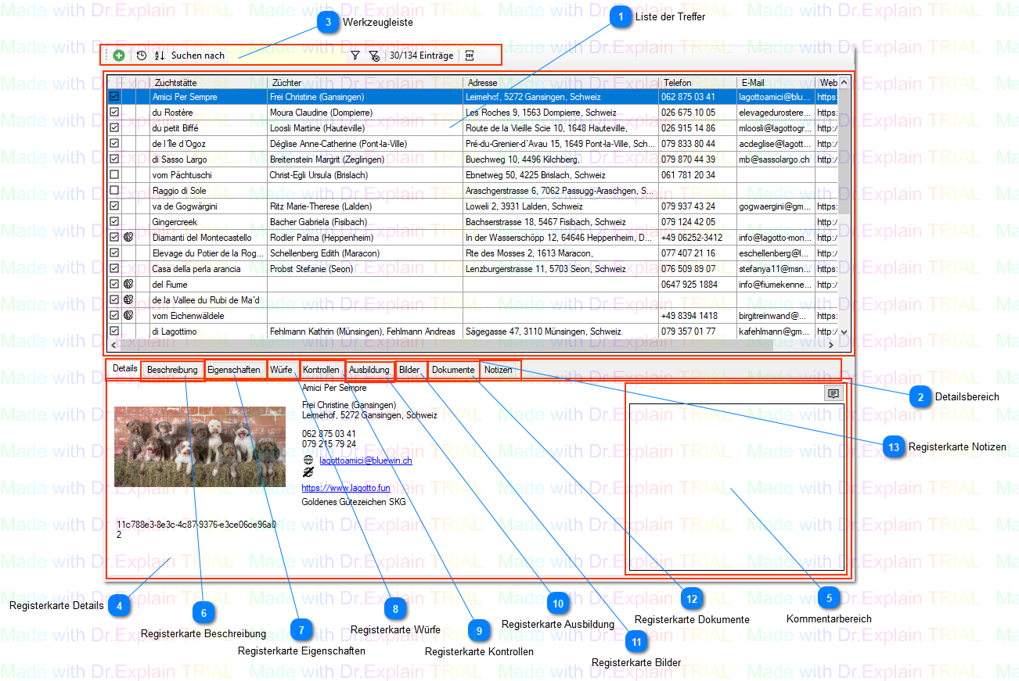
Task: Click address 'Ebnetweg 50, 4225 Brislach, Schweiz'
Action: pyautogui.click(x=561, y=175)
